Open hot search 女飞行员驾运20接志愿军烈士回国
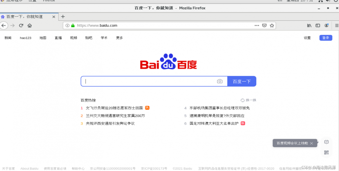The width and height of the screenshot is (339, 171). coord(114,108)
